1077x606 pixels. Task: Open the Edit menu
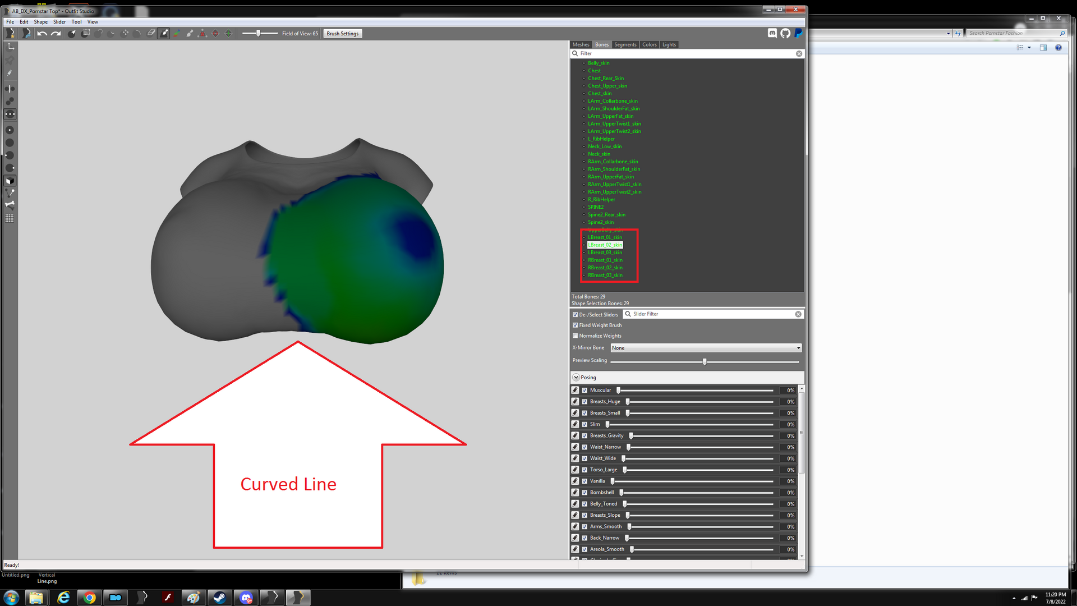pyautogui.click(x=24, y=22)
